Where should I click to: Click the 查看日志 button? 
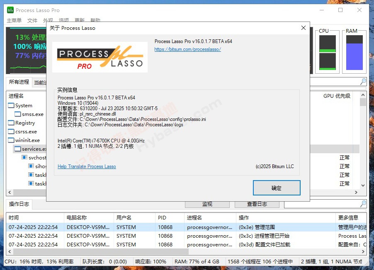pos(257,204)
